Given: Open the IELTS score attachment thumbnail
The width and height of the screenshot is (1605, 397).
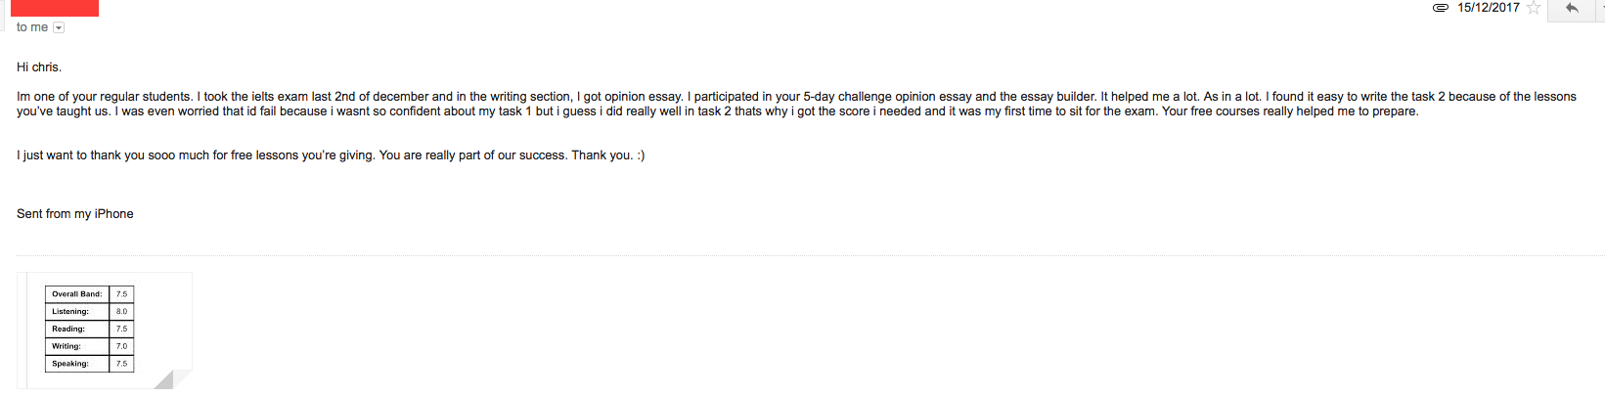Looking at the screenshot, I should click(105, 330).
